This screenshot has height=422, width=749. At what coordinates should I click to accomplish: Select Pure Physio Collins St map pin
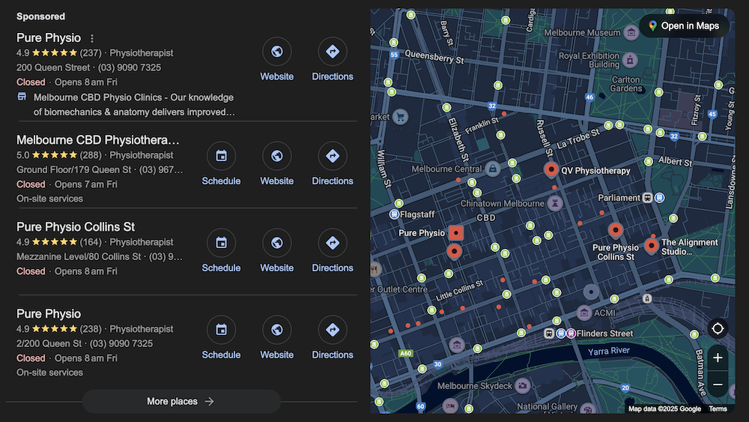tap(615, 230)
